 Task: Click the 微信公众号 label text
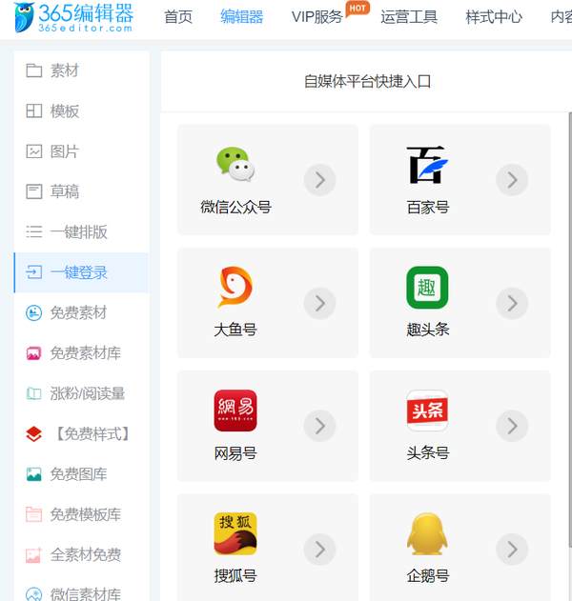[235, 208]
